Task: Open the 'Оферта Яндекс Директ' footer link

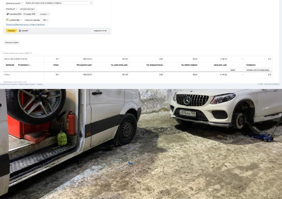Action: coord(27,84)
